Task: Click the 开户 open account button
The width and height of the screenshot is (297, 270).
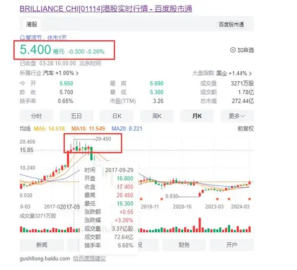Action: click(x=231, y=245)
